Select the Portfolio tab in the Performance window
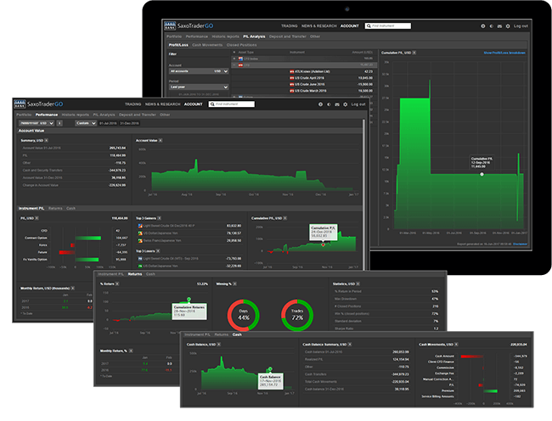Image resolution: width=552 pixels, height=421 pixels. pyautogui.click(x=24, y=115)
